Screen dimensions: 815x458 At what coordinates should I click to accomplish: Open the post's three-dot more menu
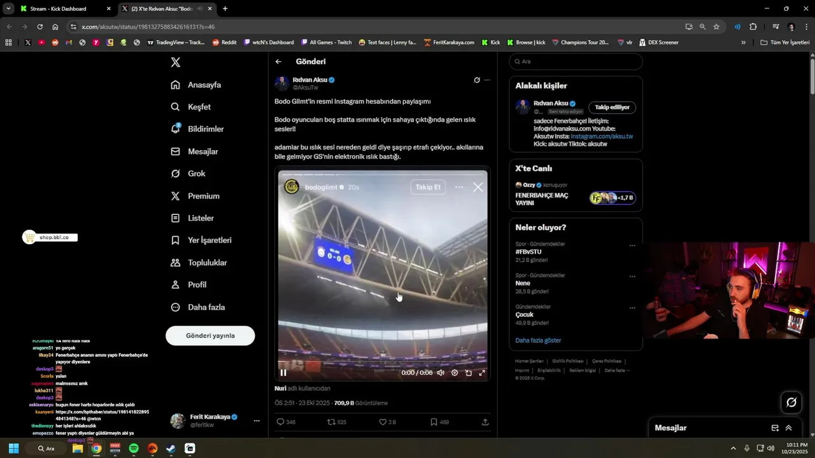pyautogui.click(x=487, y=80)
